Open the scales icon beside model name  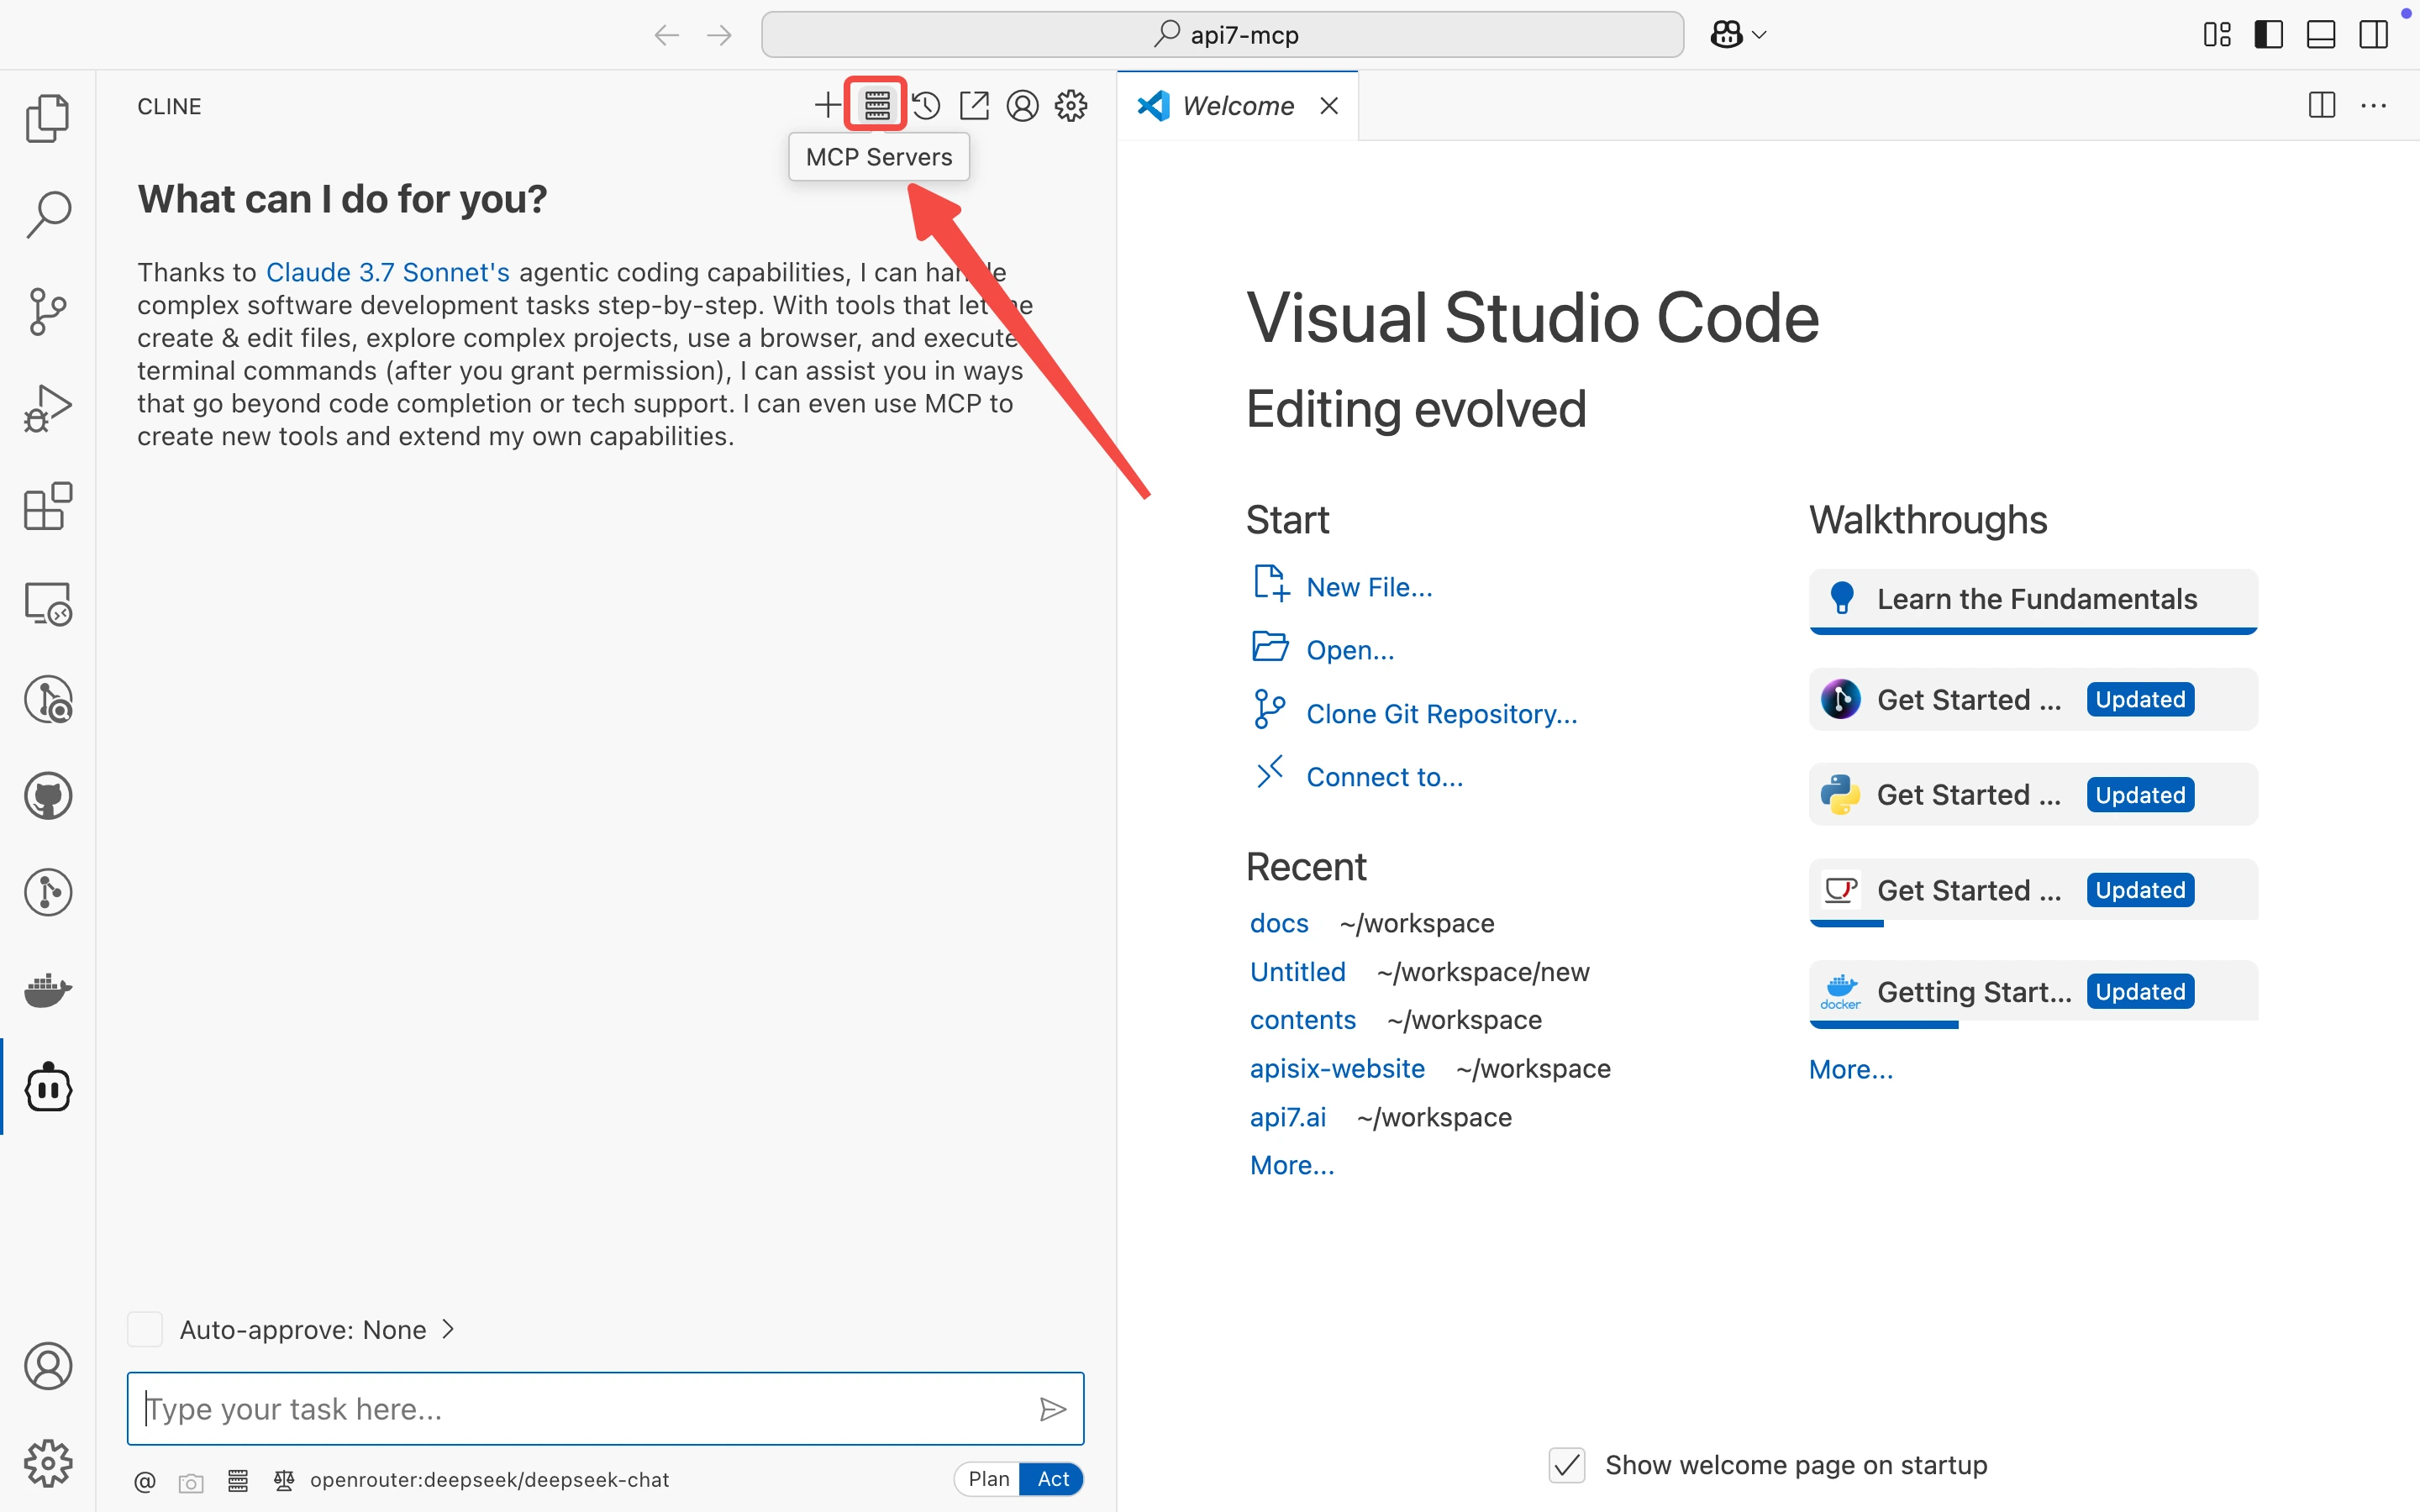(284, 1481)
